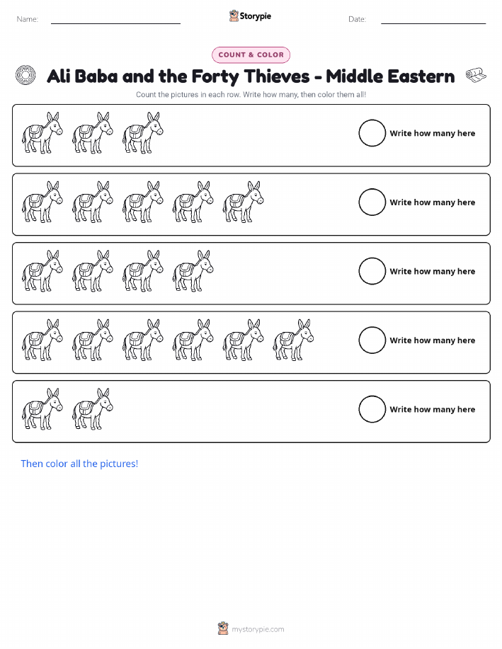Click the answer circle in the fifth row
Viewport: 502px width, 649px height.
[372, 410]
